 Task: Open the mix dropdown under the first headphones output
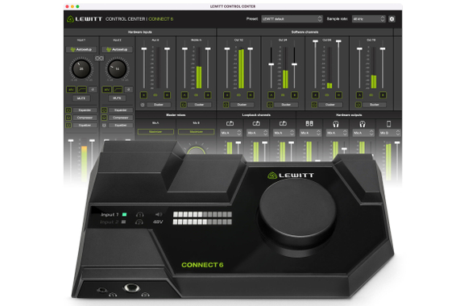tap(337, 133)
